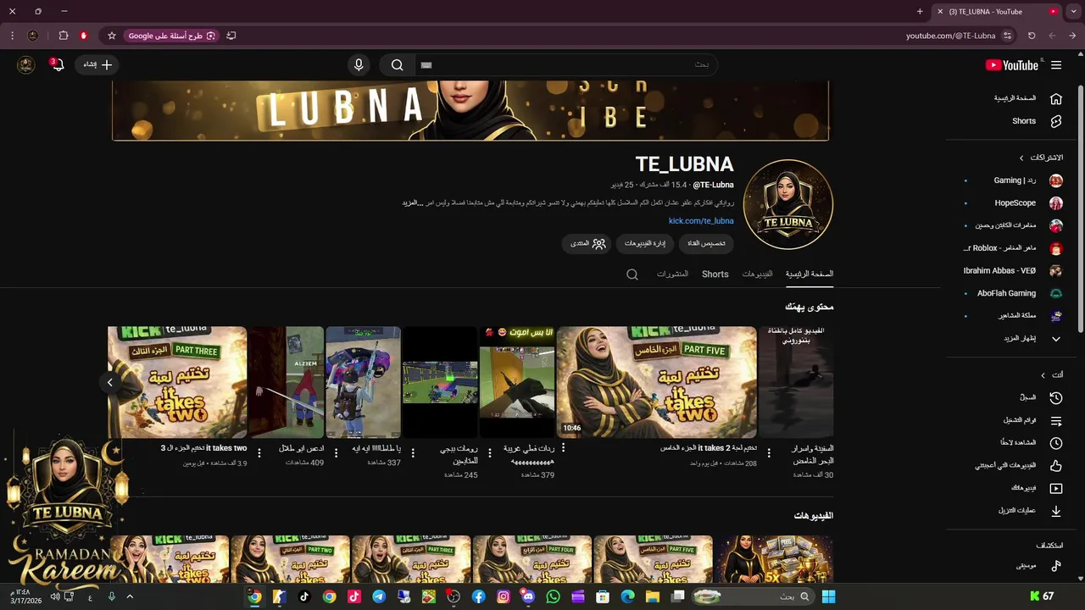Image resolution: width=1085 pixels, height=610 pixels.
Task: Select the Home (الصفحة الرئيسية) channel tab
Action: 810,274
